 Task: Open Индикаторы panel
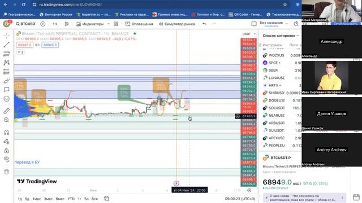pyautogui.click(x=90, y=24)
